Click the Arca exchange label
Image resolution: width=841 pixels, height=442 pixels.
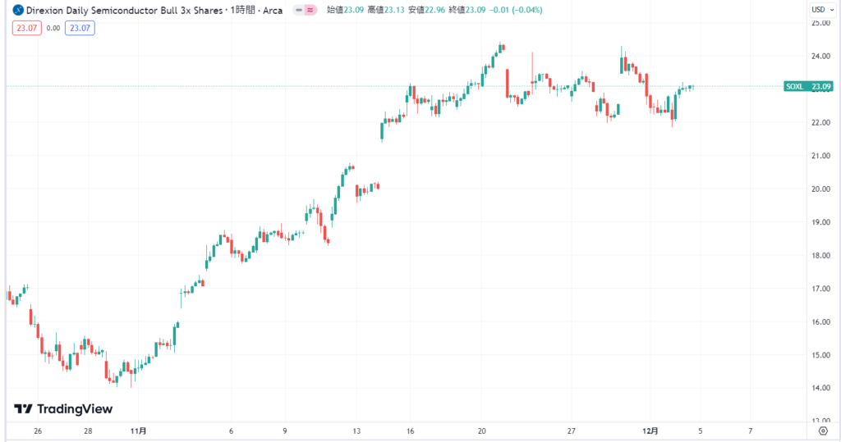pos(273,10)
